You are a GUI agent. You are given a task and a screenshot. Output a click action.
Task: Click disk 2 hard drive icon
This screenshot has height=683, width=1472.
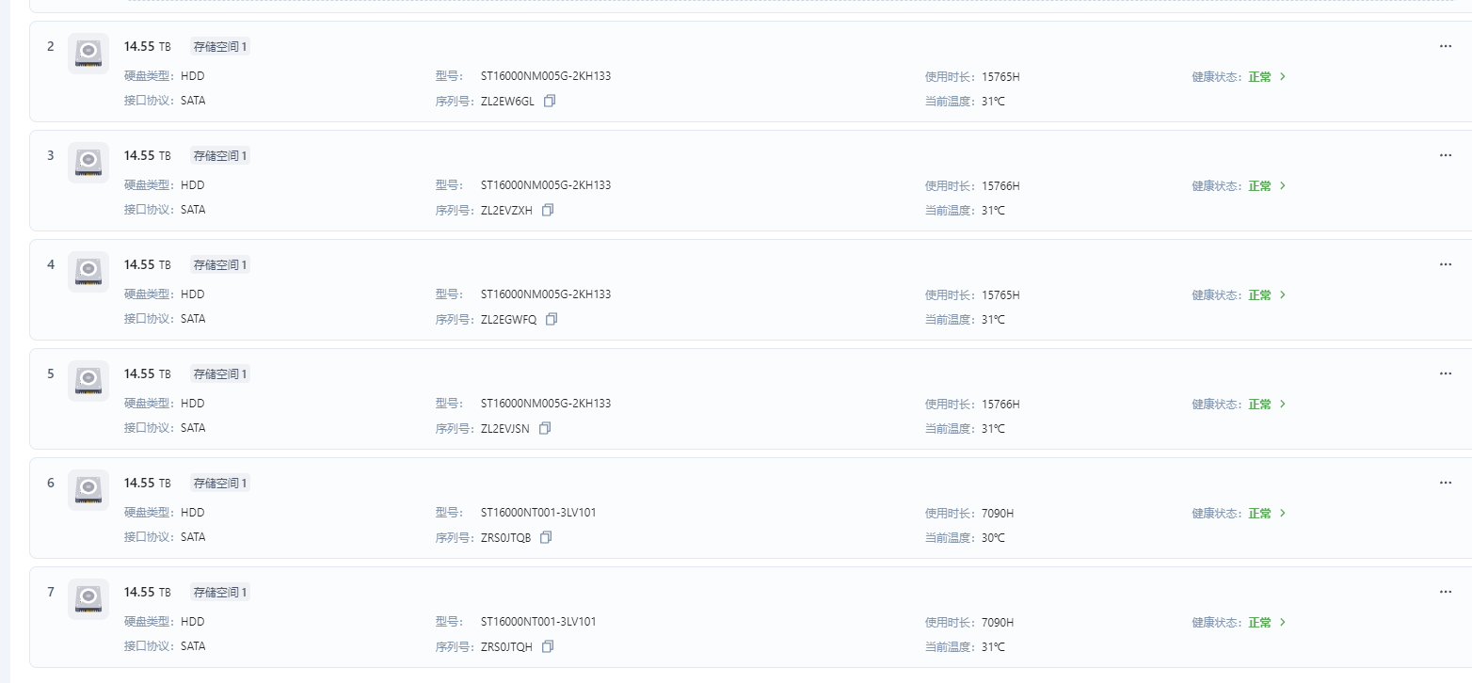[88, 53]
